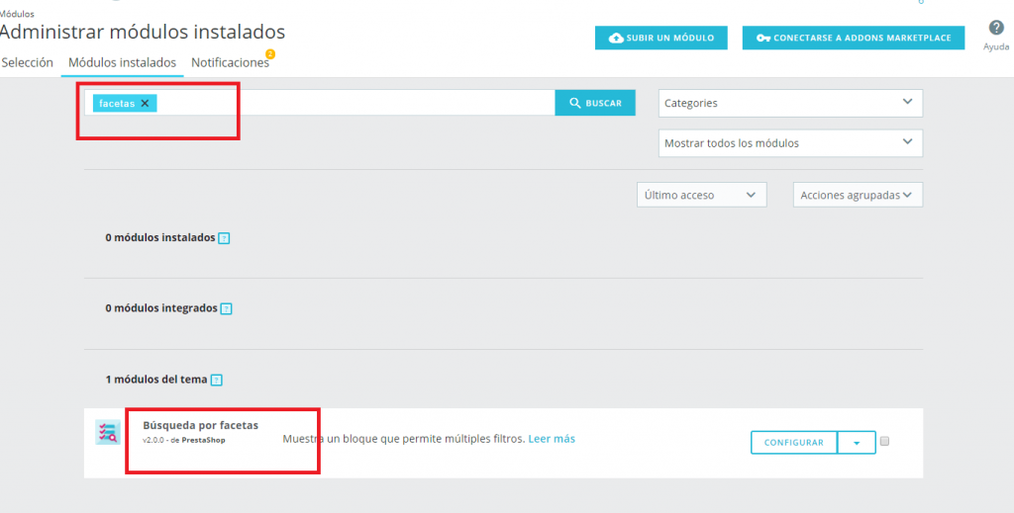Viewport: 1014px width, 513px height.
Task: Click the Búsqueda por facetas module icon
Action: [x=107, y=432]
